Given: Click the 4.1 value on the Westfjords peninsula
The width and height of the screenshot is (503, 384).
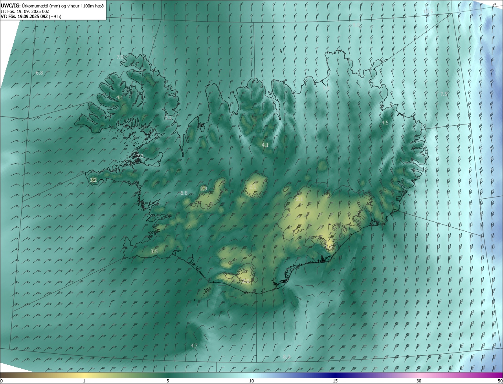Looking at the screenshot, I should pos(120,97).
